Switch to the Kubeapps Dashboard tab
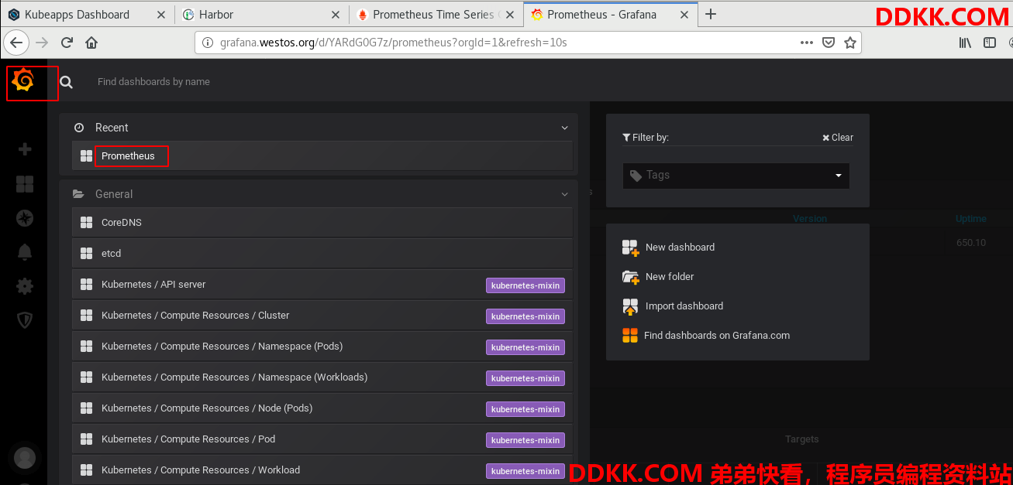 (x=88, y=15)
